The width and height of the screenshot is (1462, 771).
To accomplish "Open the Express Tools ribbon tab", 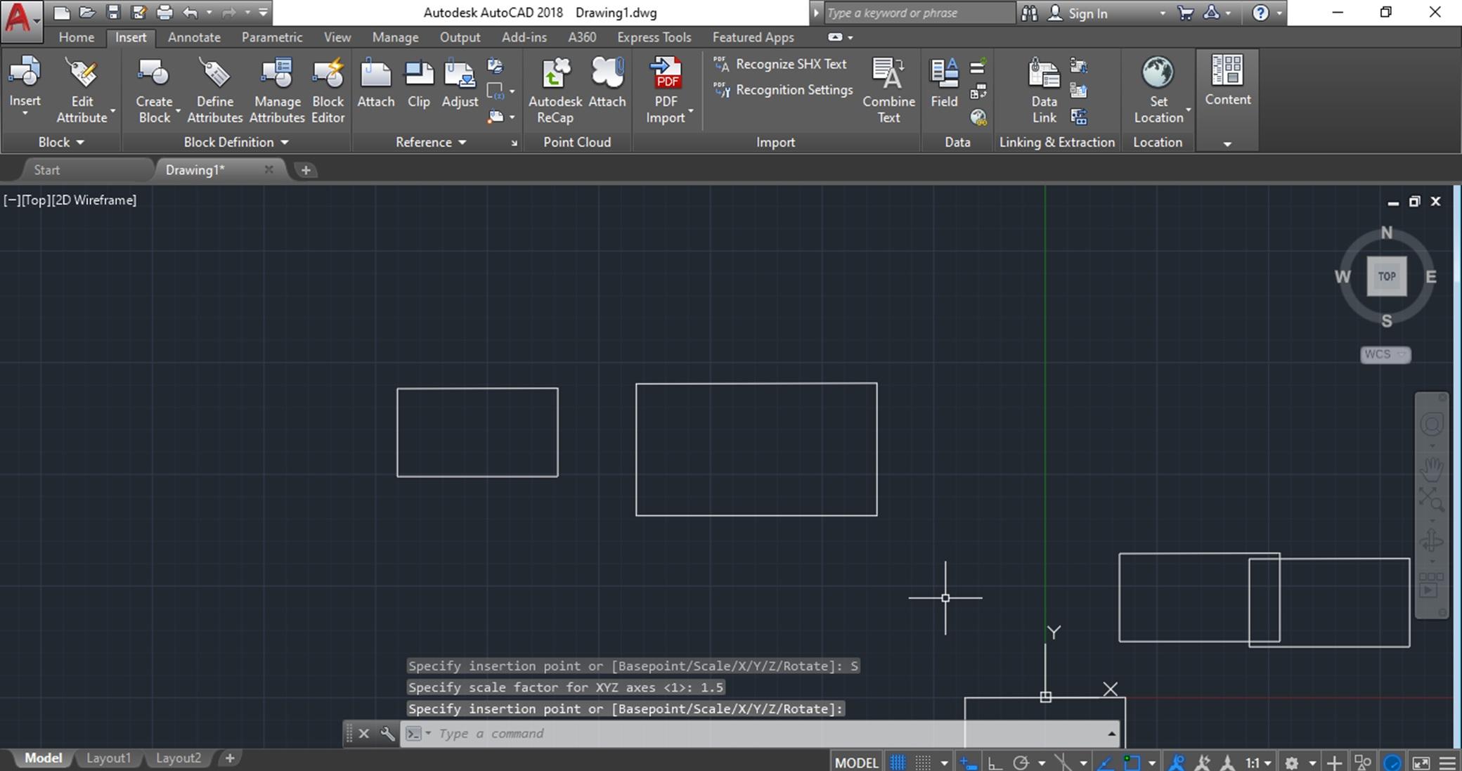I will pyautogui.click(x=654, y=37).
